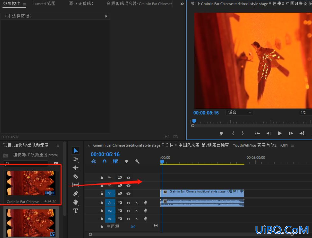Viewport: 312px width, 238px height.
Task: Mark Out point in Program monitor
Action: (243, 133)
